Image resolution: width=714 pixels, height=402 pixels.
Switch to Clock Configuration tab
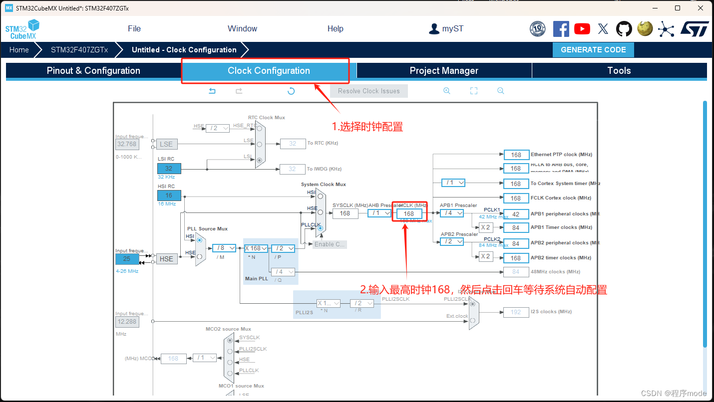269,70
